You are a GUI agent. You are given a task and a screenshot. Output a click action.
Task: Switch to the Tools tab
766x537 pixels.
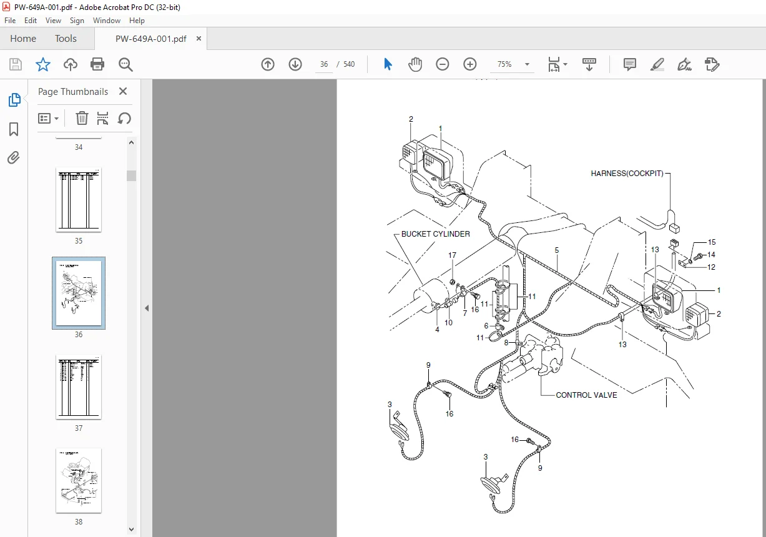(66, 39)
